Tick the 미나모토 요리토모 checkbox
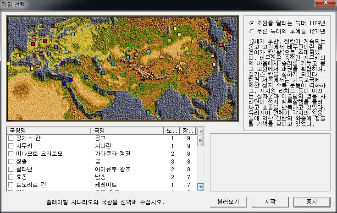This screenshot has height=213, width=337. 11,154
